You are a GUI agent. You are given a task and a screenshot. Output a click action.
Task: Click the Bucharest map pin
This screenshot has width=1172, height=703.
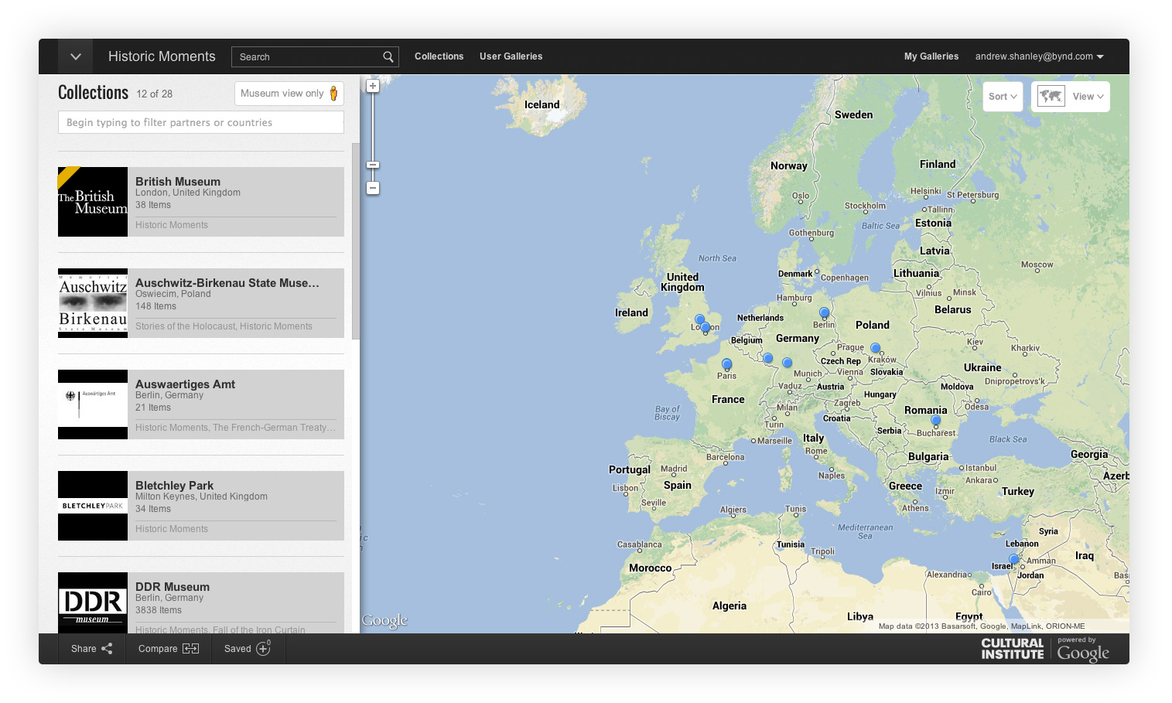(936, 421)
